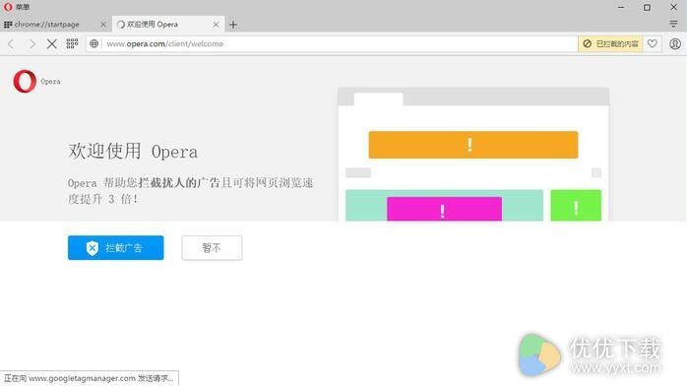Close the 欢迎使用 Opera tab
687x389 pixels.
[216, 25]
